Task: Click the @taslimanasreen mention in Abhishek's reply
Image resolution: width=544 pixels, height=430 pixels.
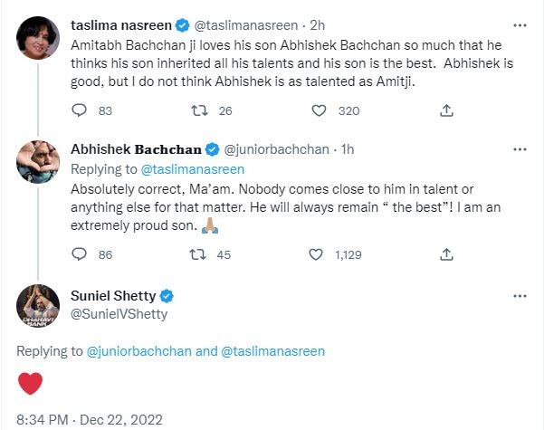Action: click(x=193, y=169)
